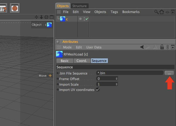176x126 pixels.
Task: Click the browse button for .bin File Sequence
Action: [x=169, y=73]
